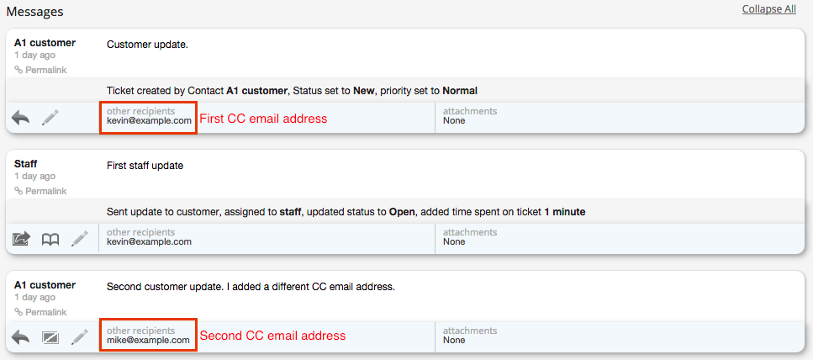Image resolution: width=813 pixels, height=360 pixels.
Task: Click pencil icon on Second customer update
Action: pos(79,337)
